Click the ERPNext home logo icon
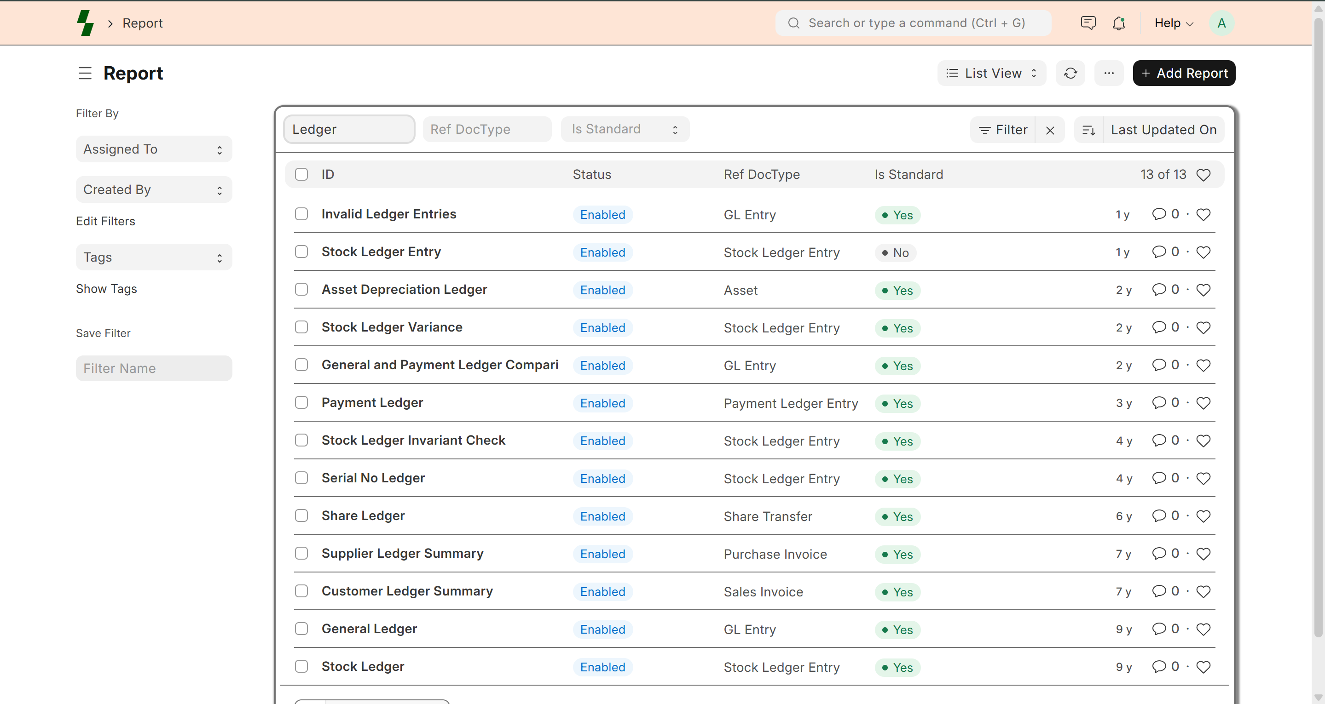1325x704 pixels. pos(86,23)
